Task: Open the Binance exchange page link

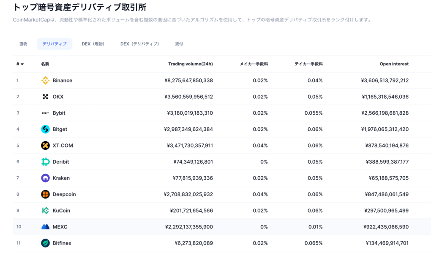Action: (x=63, y=80)
